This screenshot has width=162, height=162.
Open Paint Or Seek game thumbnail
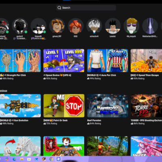click(64, 106)
